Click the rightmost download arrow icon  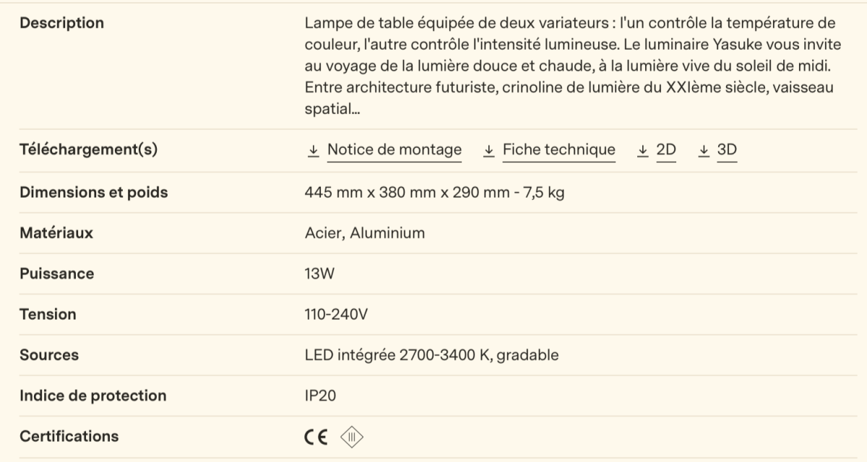(702, 149)
